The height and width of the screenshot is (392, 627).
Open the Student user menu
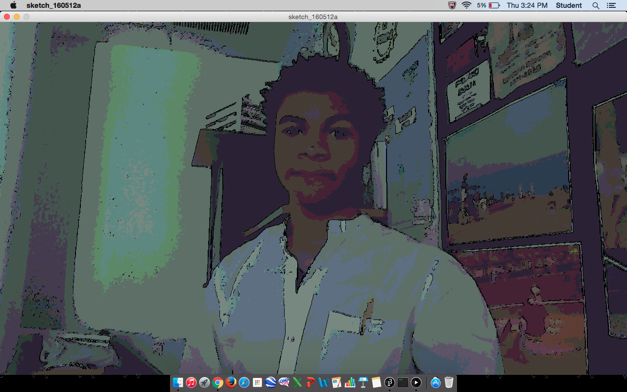pos(569,5)
